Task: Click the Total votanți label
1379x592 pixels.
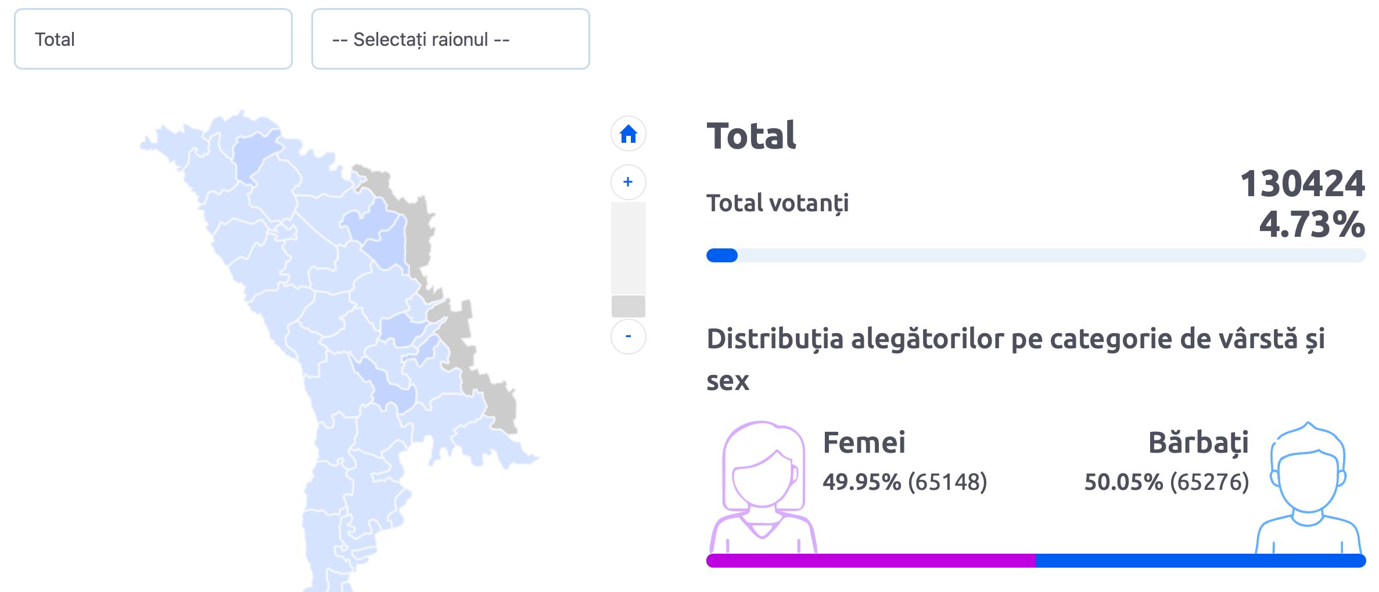Action: click(x=778, y=204)
